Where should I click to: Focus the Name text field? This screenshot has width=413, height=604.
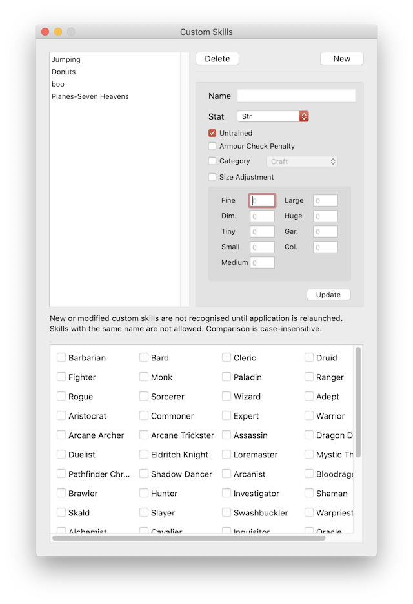point(296,96)
